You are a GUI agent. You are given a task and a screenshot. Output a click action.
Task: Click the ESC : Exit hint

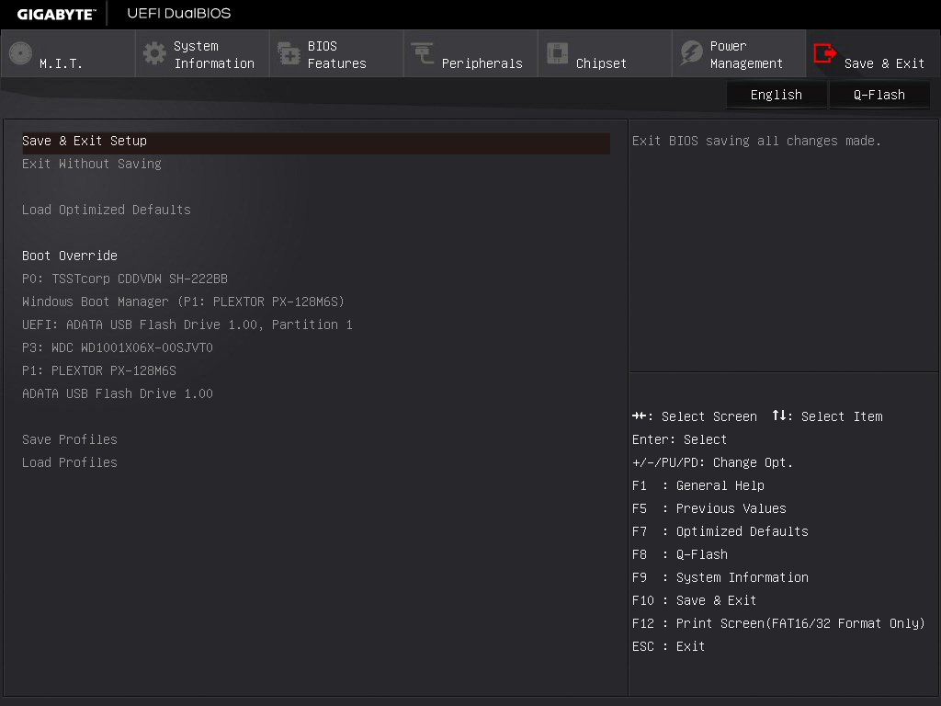669,646
